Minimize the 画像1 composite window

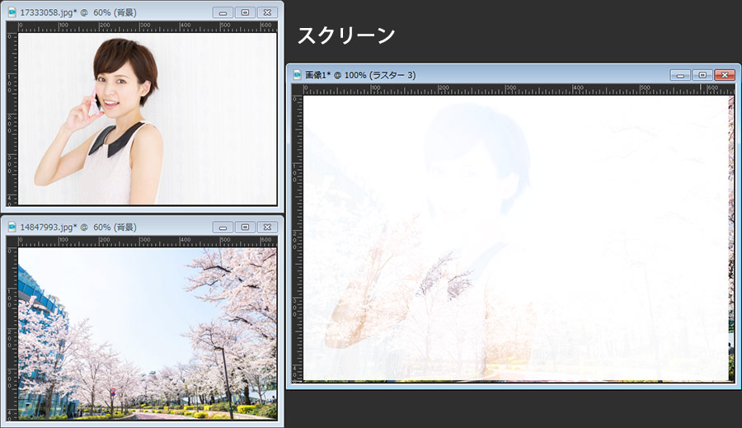point(680,75)
